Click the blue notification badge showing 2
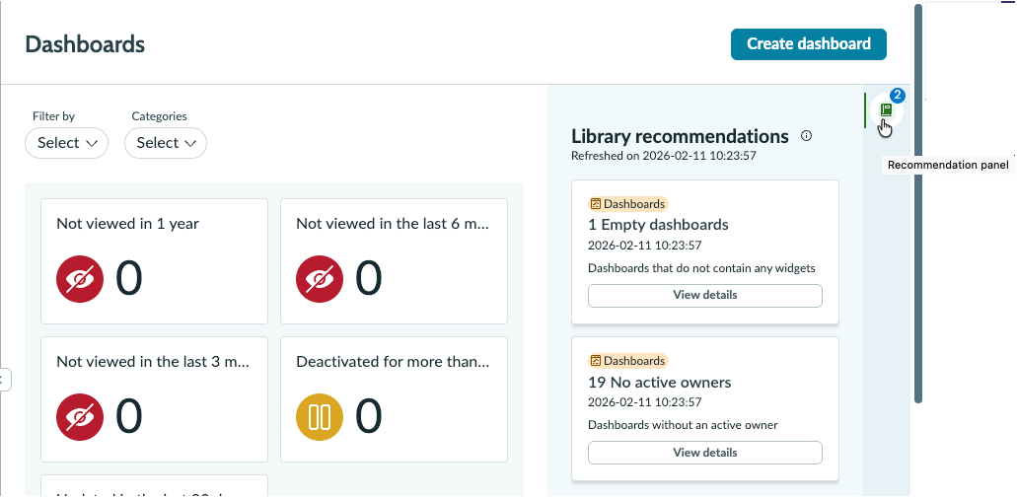Viewport: 1017px width, 499px height. click(x=897, y=96)
